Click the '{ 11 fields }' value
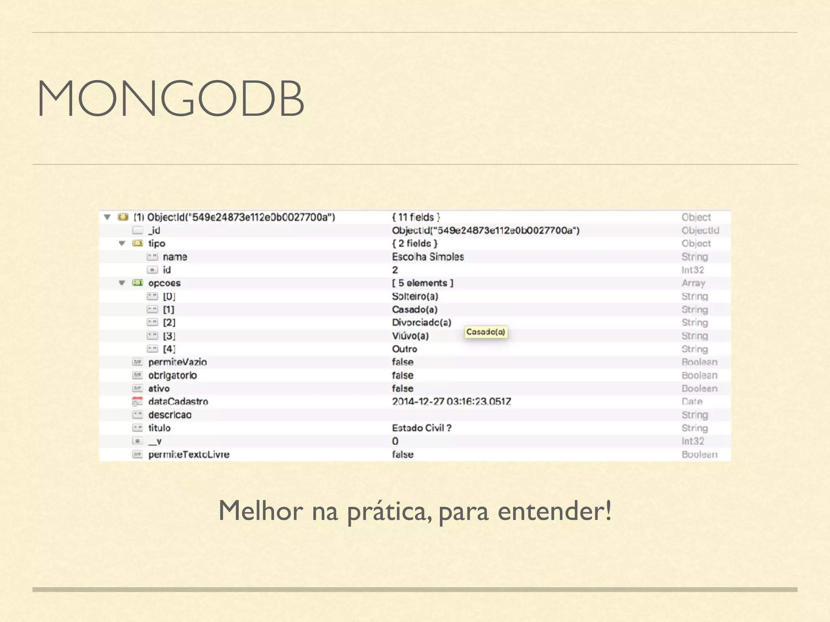 [416, 217]
